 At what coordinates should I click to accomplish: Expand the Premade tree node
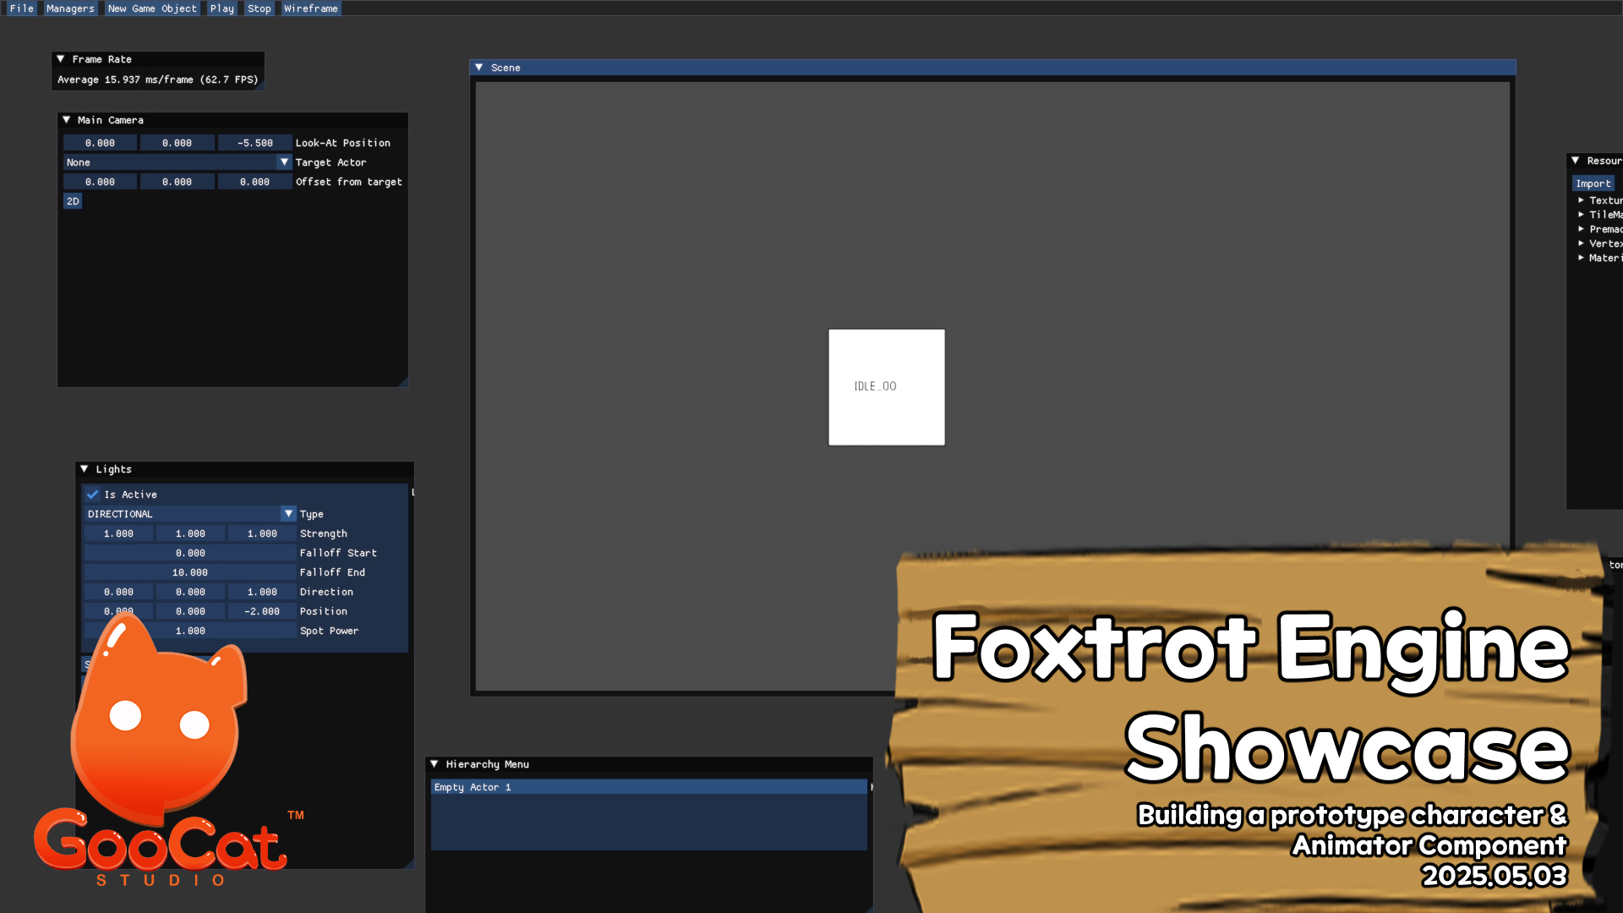coord(1581,229)
